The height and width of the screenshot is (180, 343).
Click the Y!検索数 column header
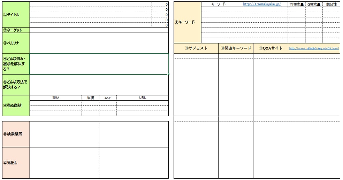coord(297,5)
